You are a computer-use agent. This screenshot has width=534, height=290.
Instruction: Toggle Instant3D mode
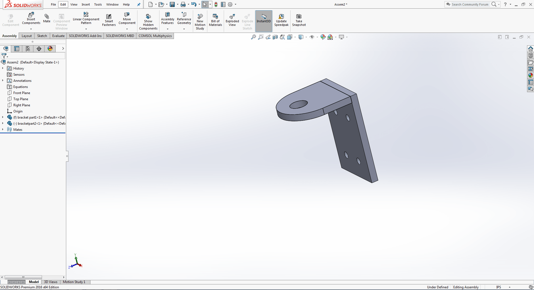pyautogui.click(x=264, y=21)
